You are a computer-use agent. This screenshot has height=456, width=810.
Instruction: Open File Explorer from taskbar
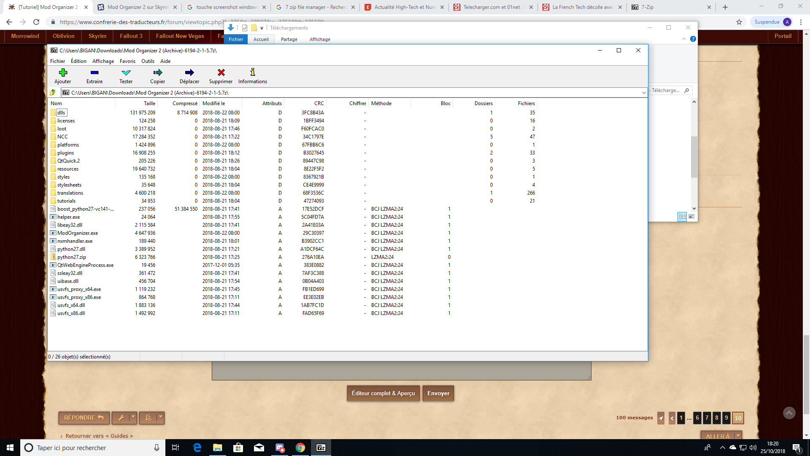coord(218,448)
